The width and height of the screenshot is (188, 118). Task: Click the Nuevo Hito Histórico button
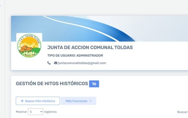point(38,101)
